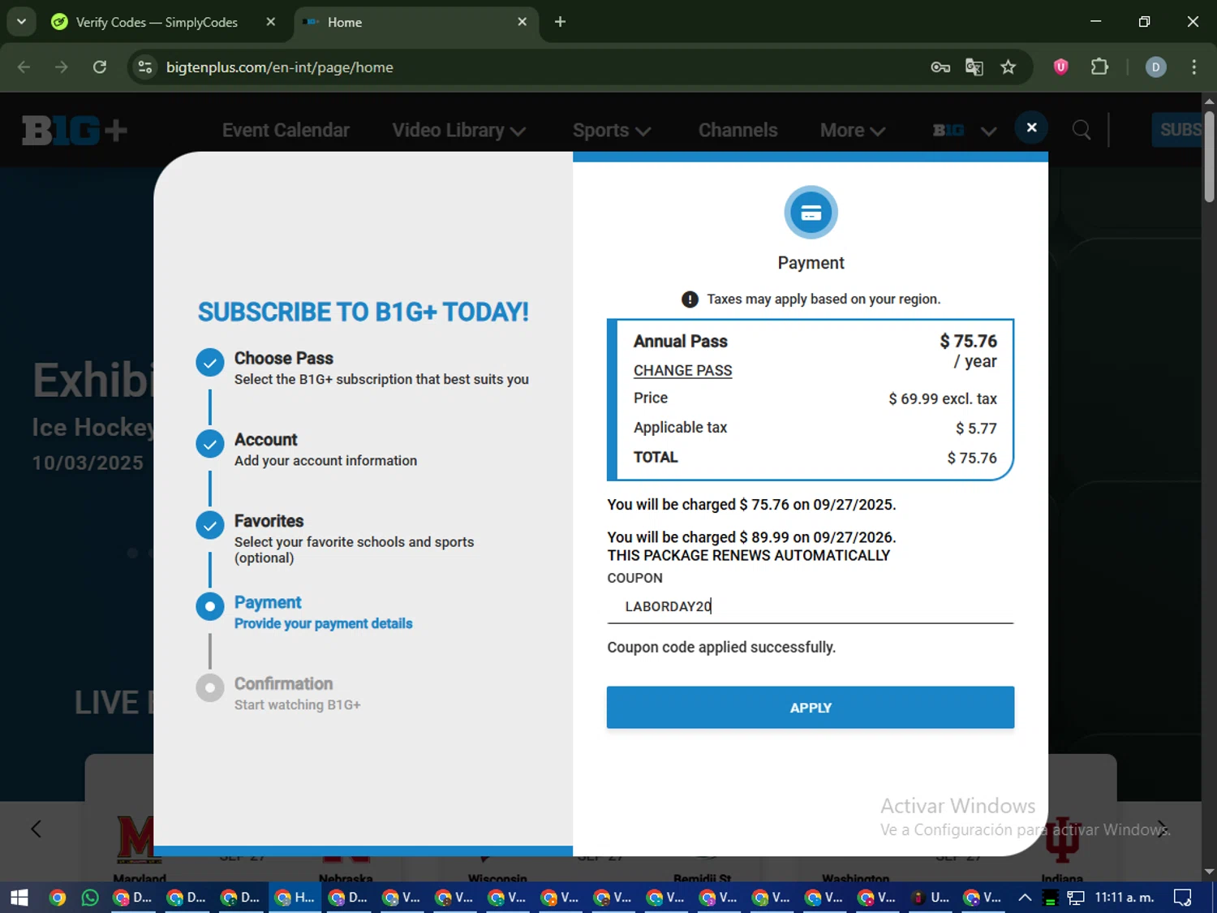Click Choose Pass step checkmark

209,363
